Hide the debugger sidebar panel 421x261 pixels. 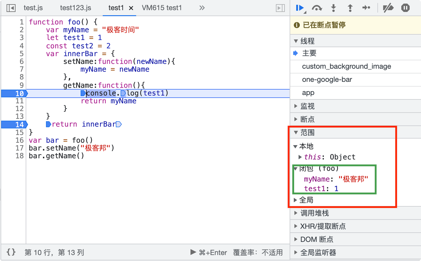[x=280, y=8]
